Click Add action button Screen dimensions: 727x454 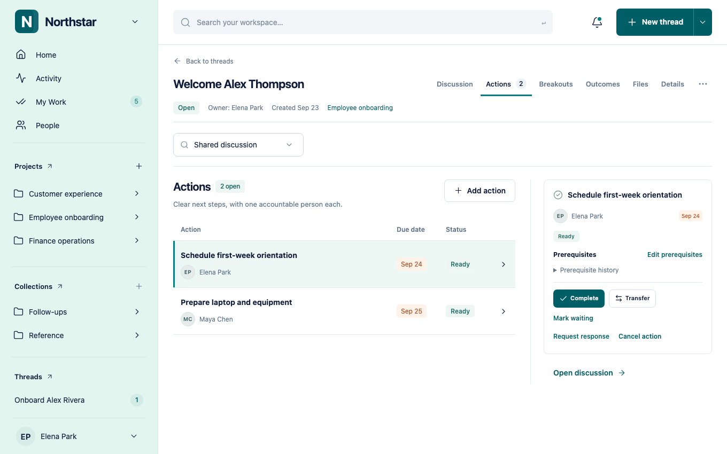[x=479, y=191]
